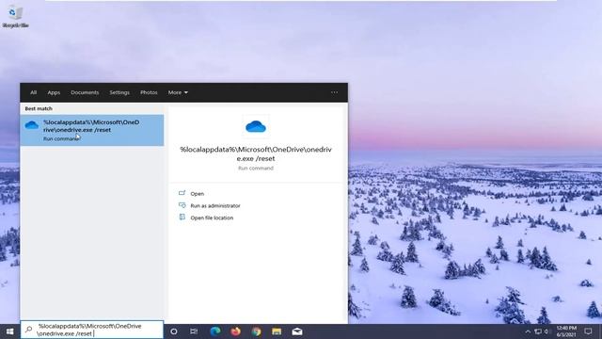Open the Recycle Bin desktop icon

pos(15,17)
